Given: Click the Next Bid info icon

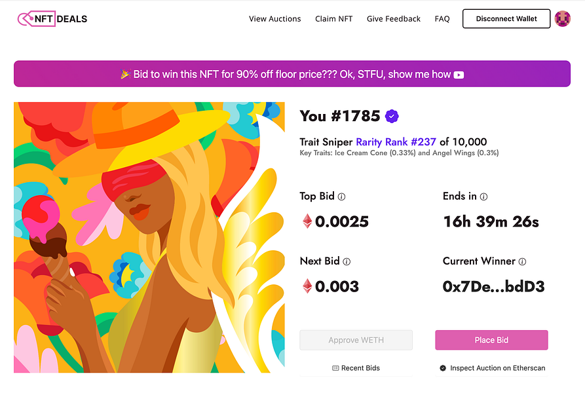Looking at the screenshot, I should pos(347,261).
